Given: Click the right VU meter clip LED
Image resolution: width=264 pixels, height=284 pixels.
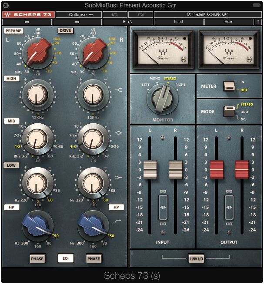Looking at the screenshot, I should (x=250, y=38).
